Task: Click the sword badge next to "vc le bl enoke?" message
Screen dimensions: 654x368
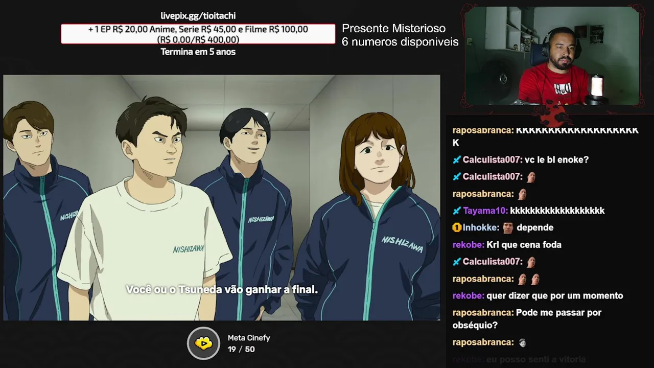Action: click(457, 160)
